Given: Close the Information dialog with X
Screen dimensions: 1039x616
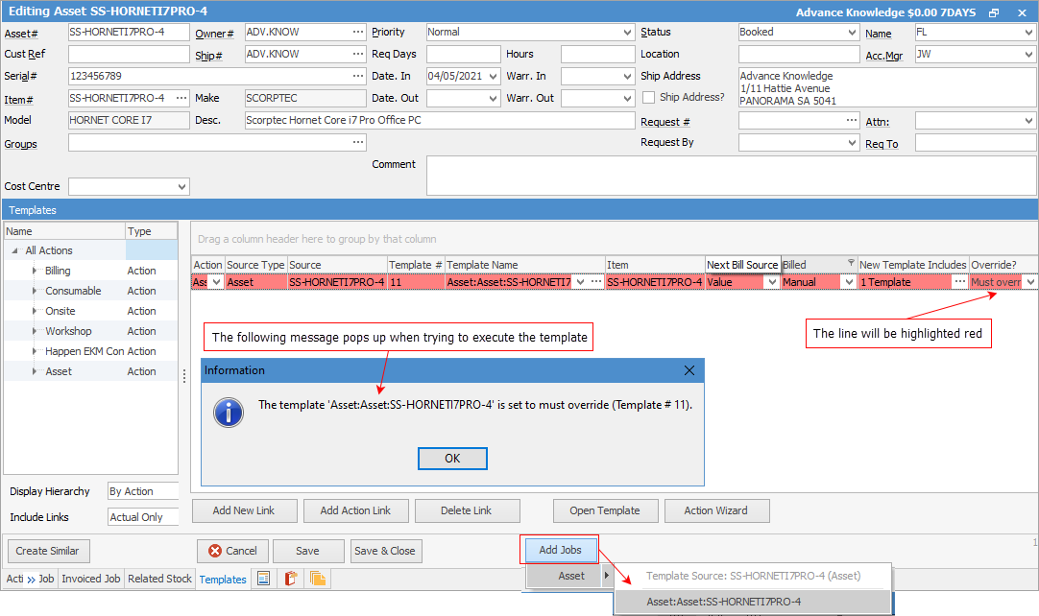Looking at the screenshot, I should pos(689,370).
